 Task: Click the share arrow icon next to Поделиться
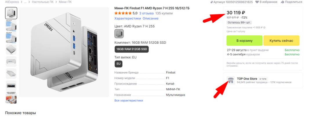(282, 2)
